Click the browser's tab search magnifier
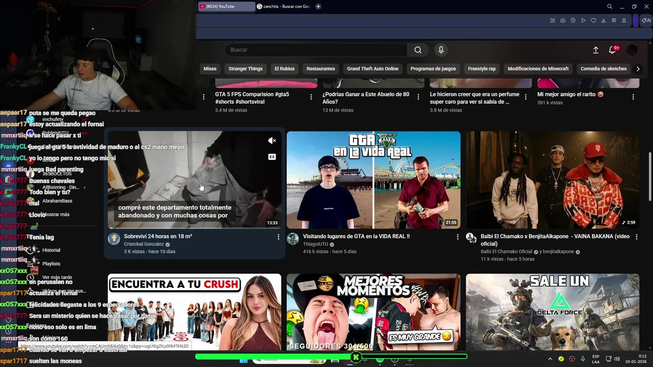653x367 pixels. click(x=610, y=7)
